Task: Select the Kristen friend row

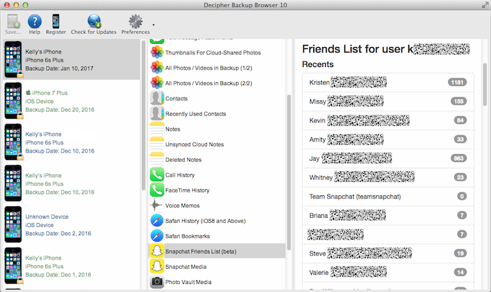Action: point(388,82)
